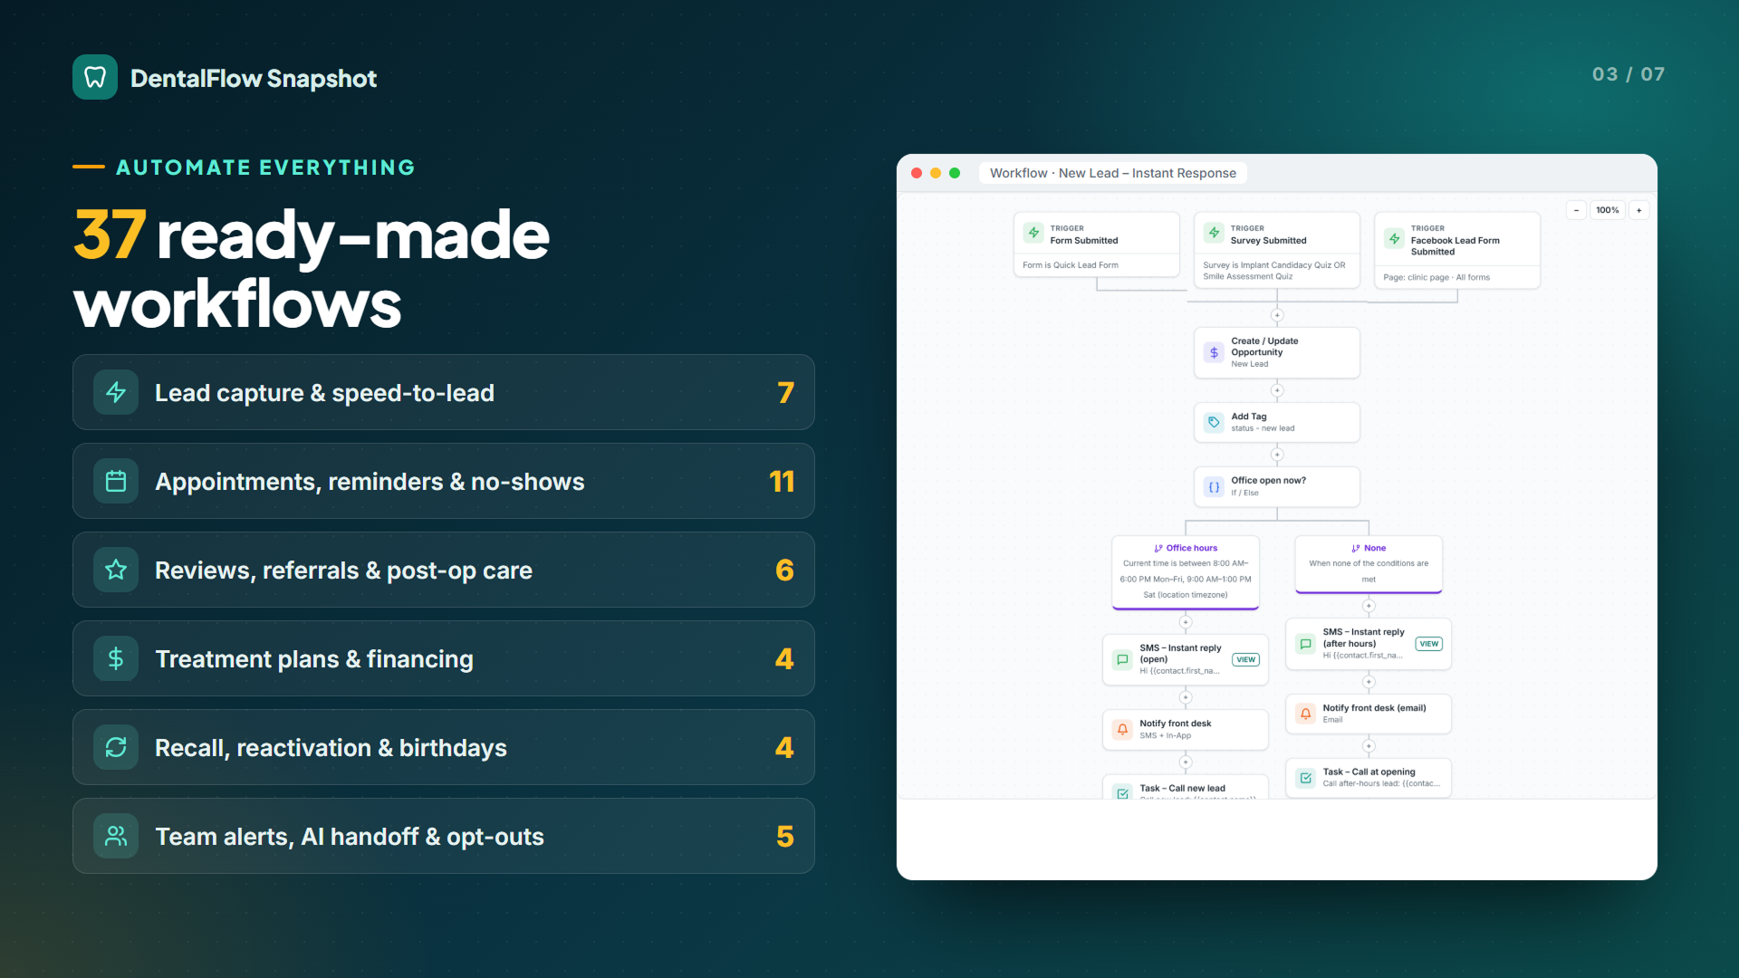Select the Office hours branch card
Image resolution: width=1739 pixels, height=978 pixels.
pyautogui.click(x=1186, y=572)
